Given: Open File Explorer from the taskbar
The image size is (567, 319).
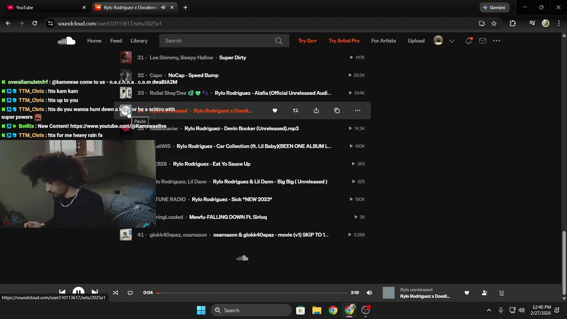Looking at the screenshot, I should coord(317,310).
